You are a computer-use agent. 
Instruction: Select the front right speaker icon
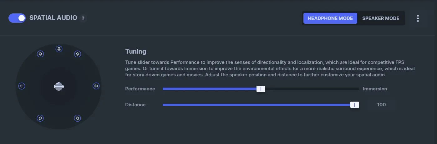pyautogui.click(x=78, y=54)
